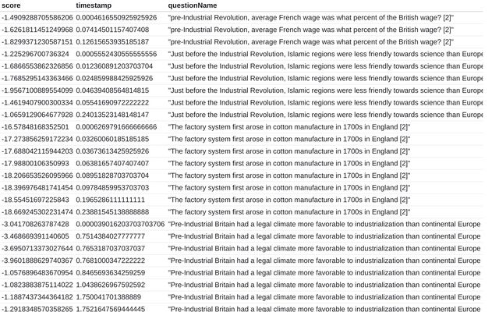Click the questionName column header
499x312 pixels.
(x=193, y=5)
